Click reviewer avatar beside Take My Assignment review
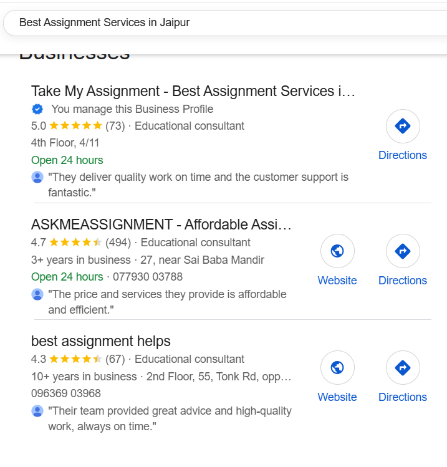 (37, 177)
